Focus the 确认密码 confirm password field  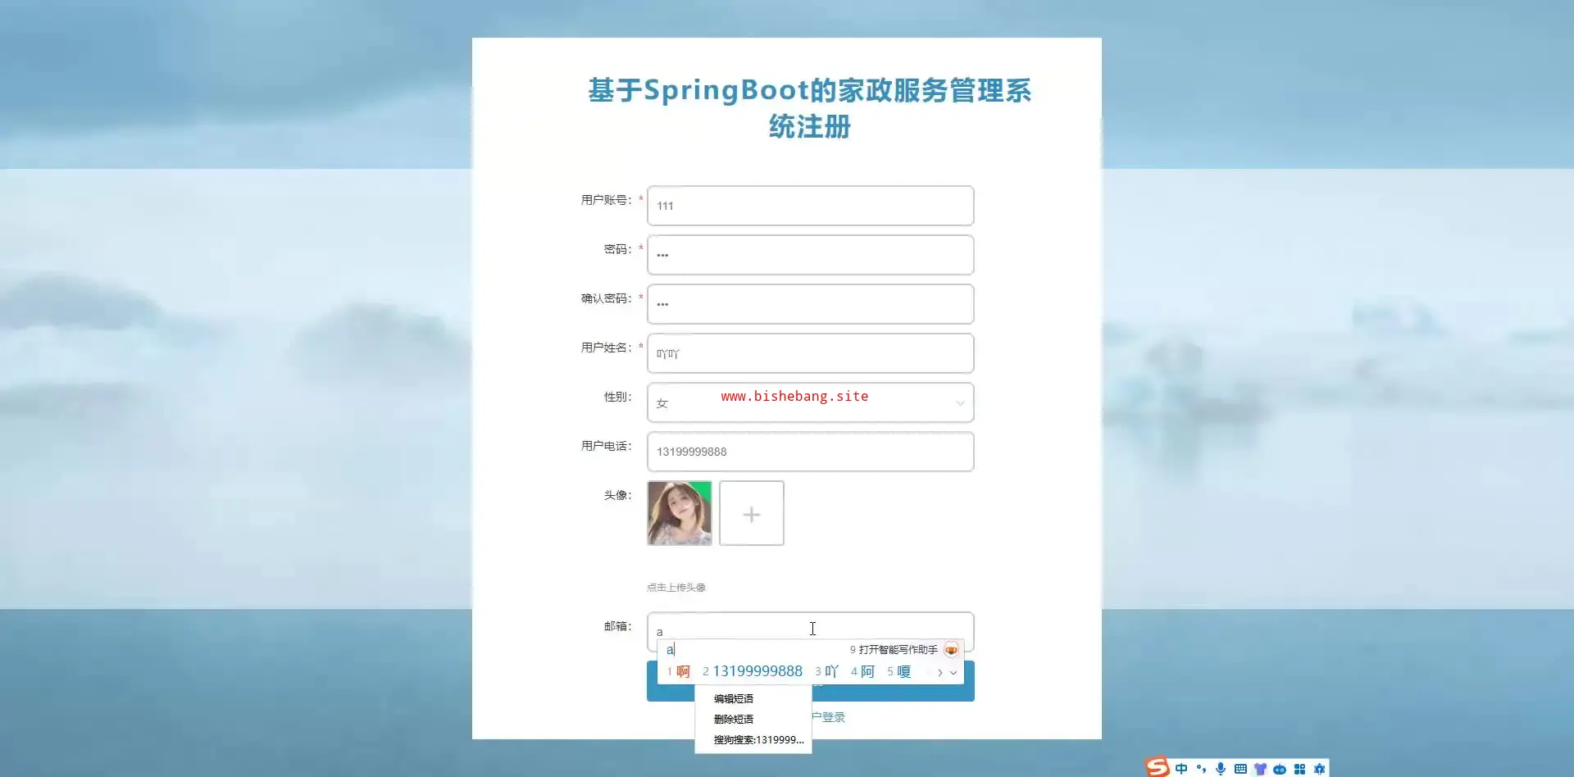tap(810, 304)
